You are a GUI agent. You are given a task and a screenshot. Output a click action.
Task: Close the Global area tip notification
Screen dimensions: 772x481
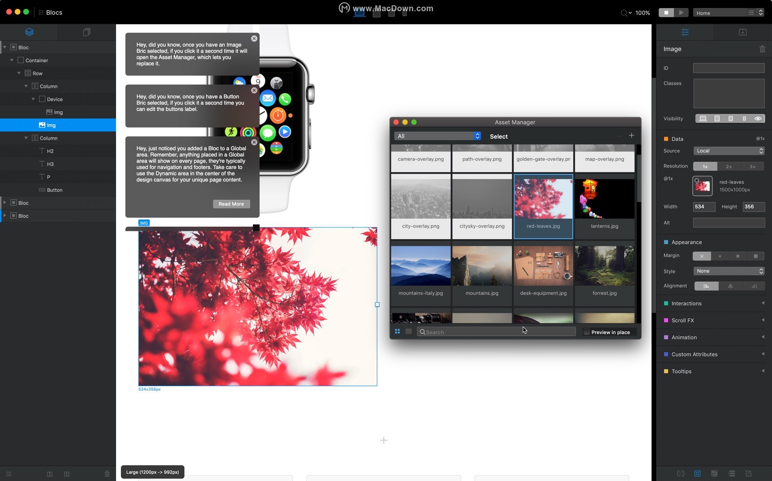click(254, 143)
